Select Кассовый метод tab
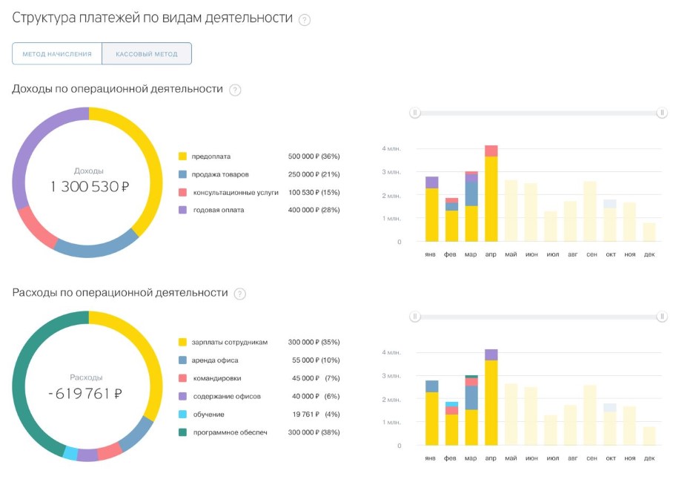The width and height of the screenshot is (676, 482). coord(147,54)
